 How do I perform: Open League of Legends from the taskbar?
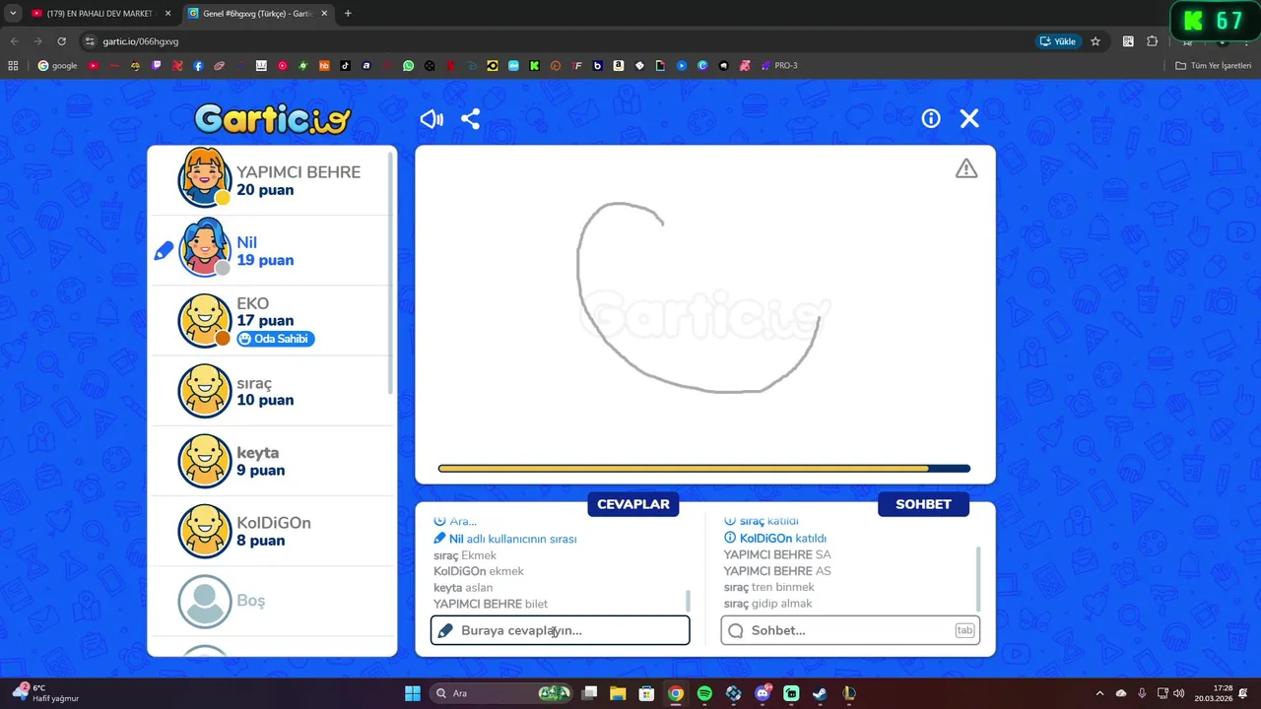(848, 693)
